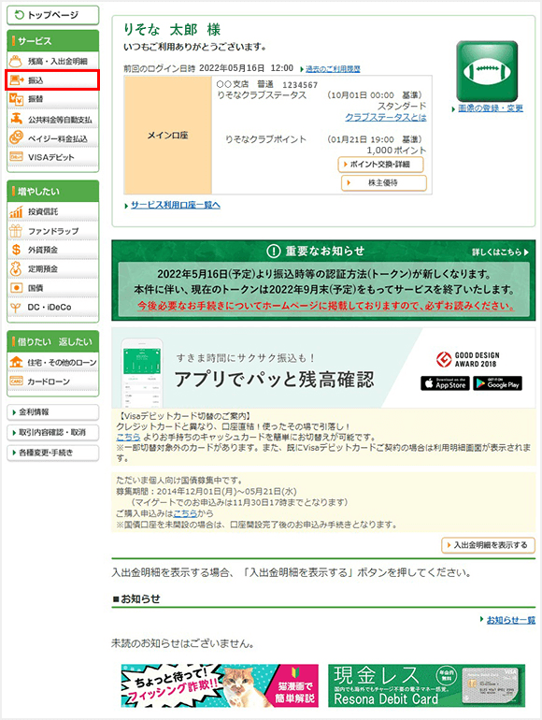The height and width of the screenshot is (720, 542).
Task: Expand 各種変更・手続き section
Action: pos(52,453)
